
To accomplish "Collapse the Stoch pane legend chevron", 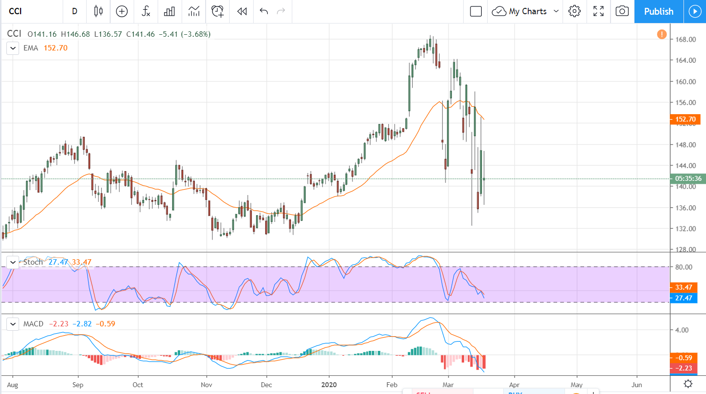I will tap(12, 262).
